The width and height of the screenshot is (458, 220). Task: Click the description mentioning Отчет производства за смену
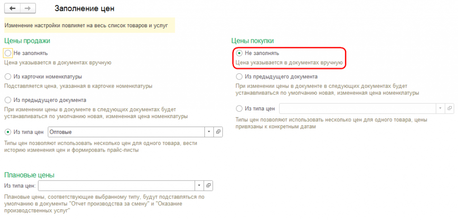104,203
